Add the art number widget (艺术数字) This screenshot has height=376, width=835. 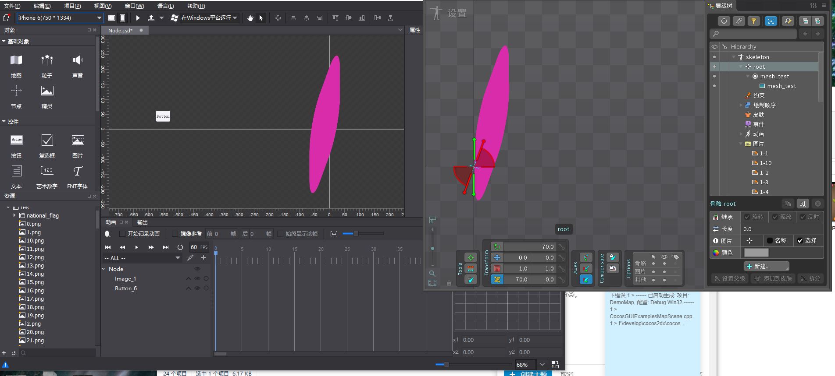[47, 177]
